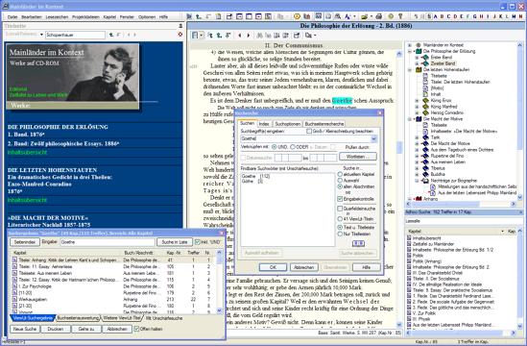This screenshot has width=527, height=346.
Task: Click the first icon of the main toolbar
Action: point(189,16)
